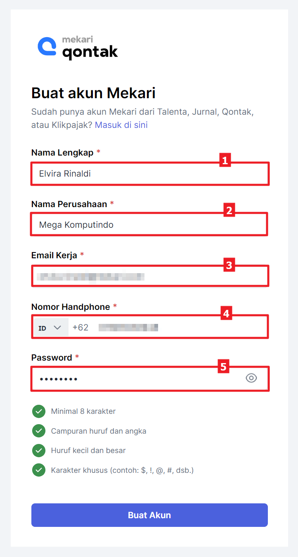The width and height of the screenshot is (298, 557).
Task: Click the checkmark beside 'Karakter khusus'
Action: click(x=38, y=470)
